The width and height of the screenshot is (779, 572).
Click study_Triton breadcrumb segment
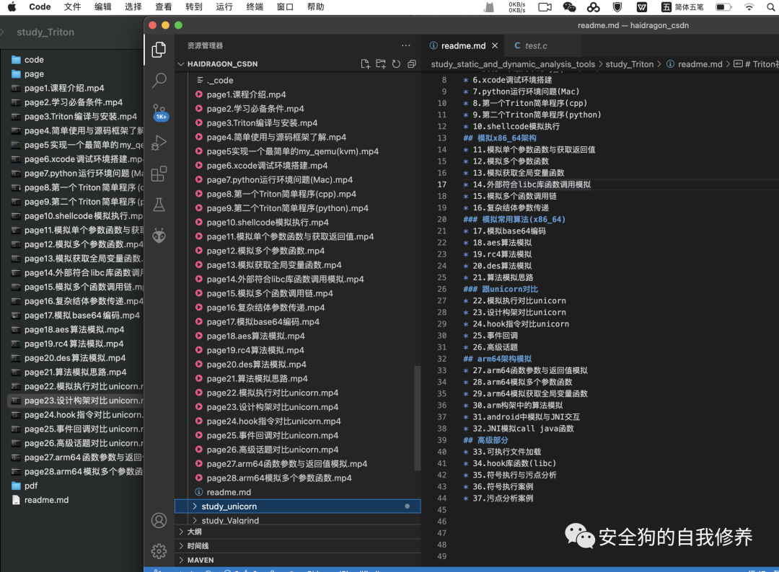(x=630, y=64)
